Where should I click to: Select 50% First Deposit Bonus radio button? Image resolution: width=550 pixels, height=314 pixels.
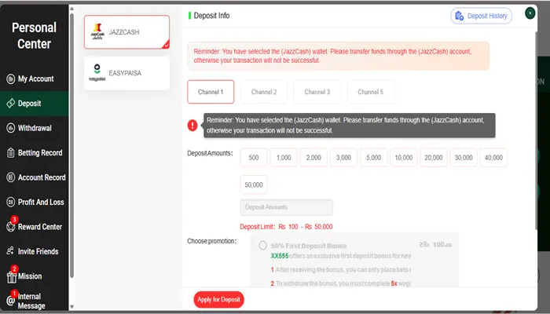point(262,245)
